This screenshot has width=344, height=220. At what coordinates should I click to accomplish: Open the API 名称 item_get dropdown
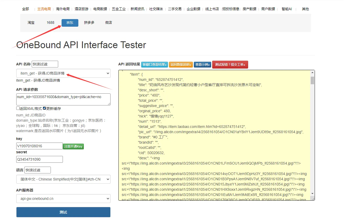coord(63,74)
